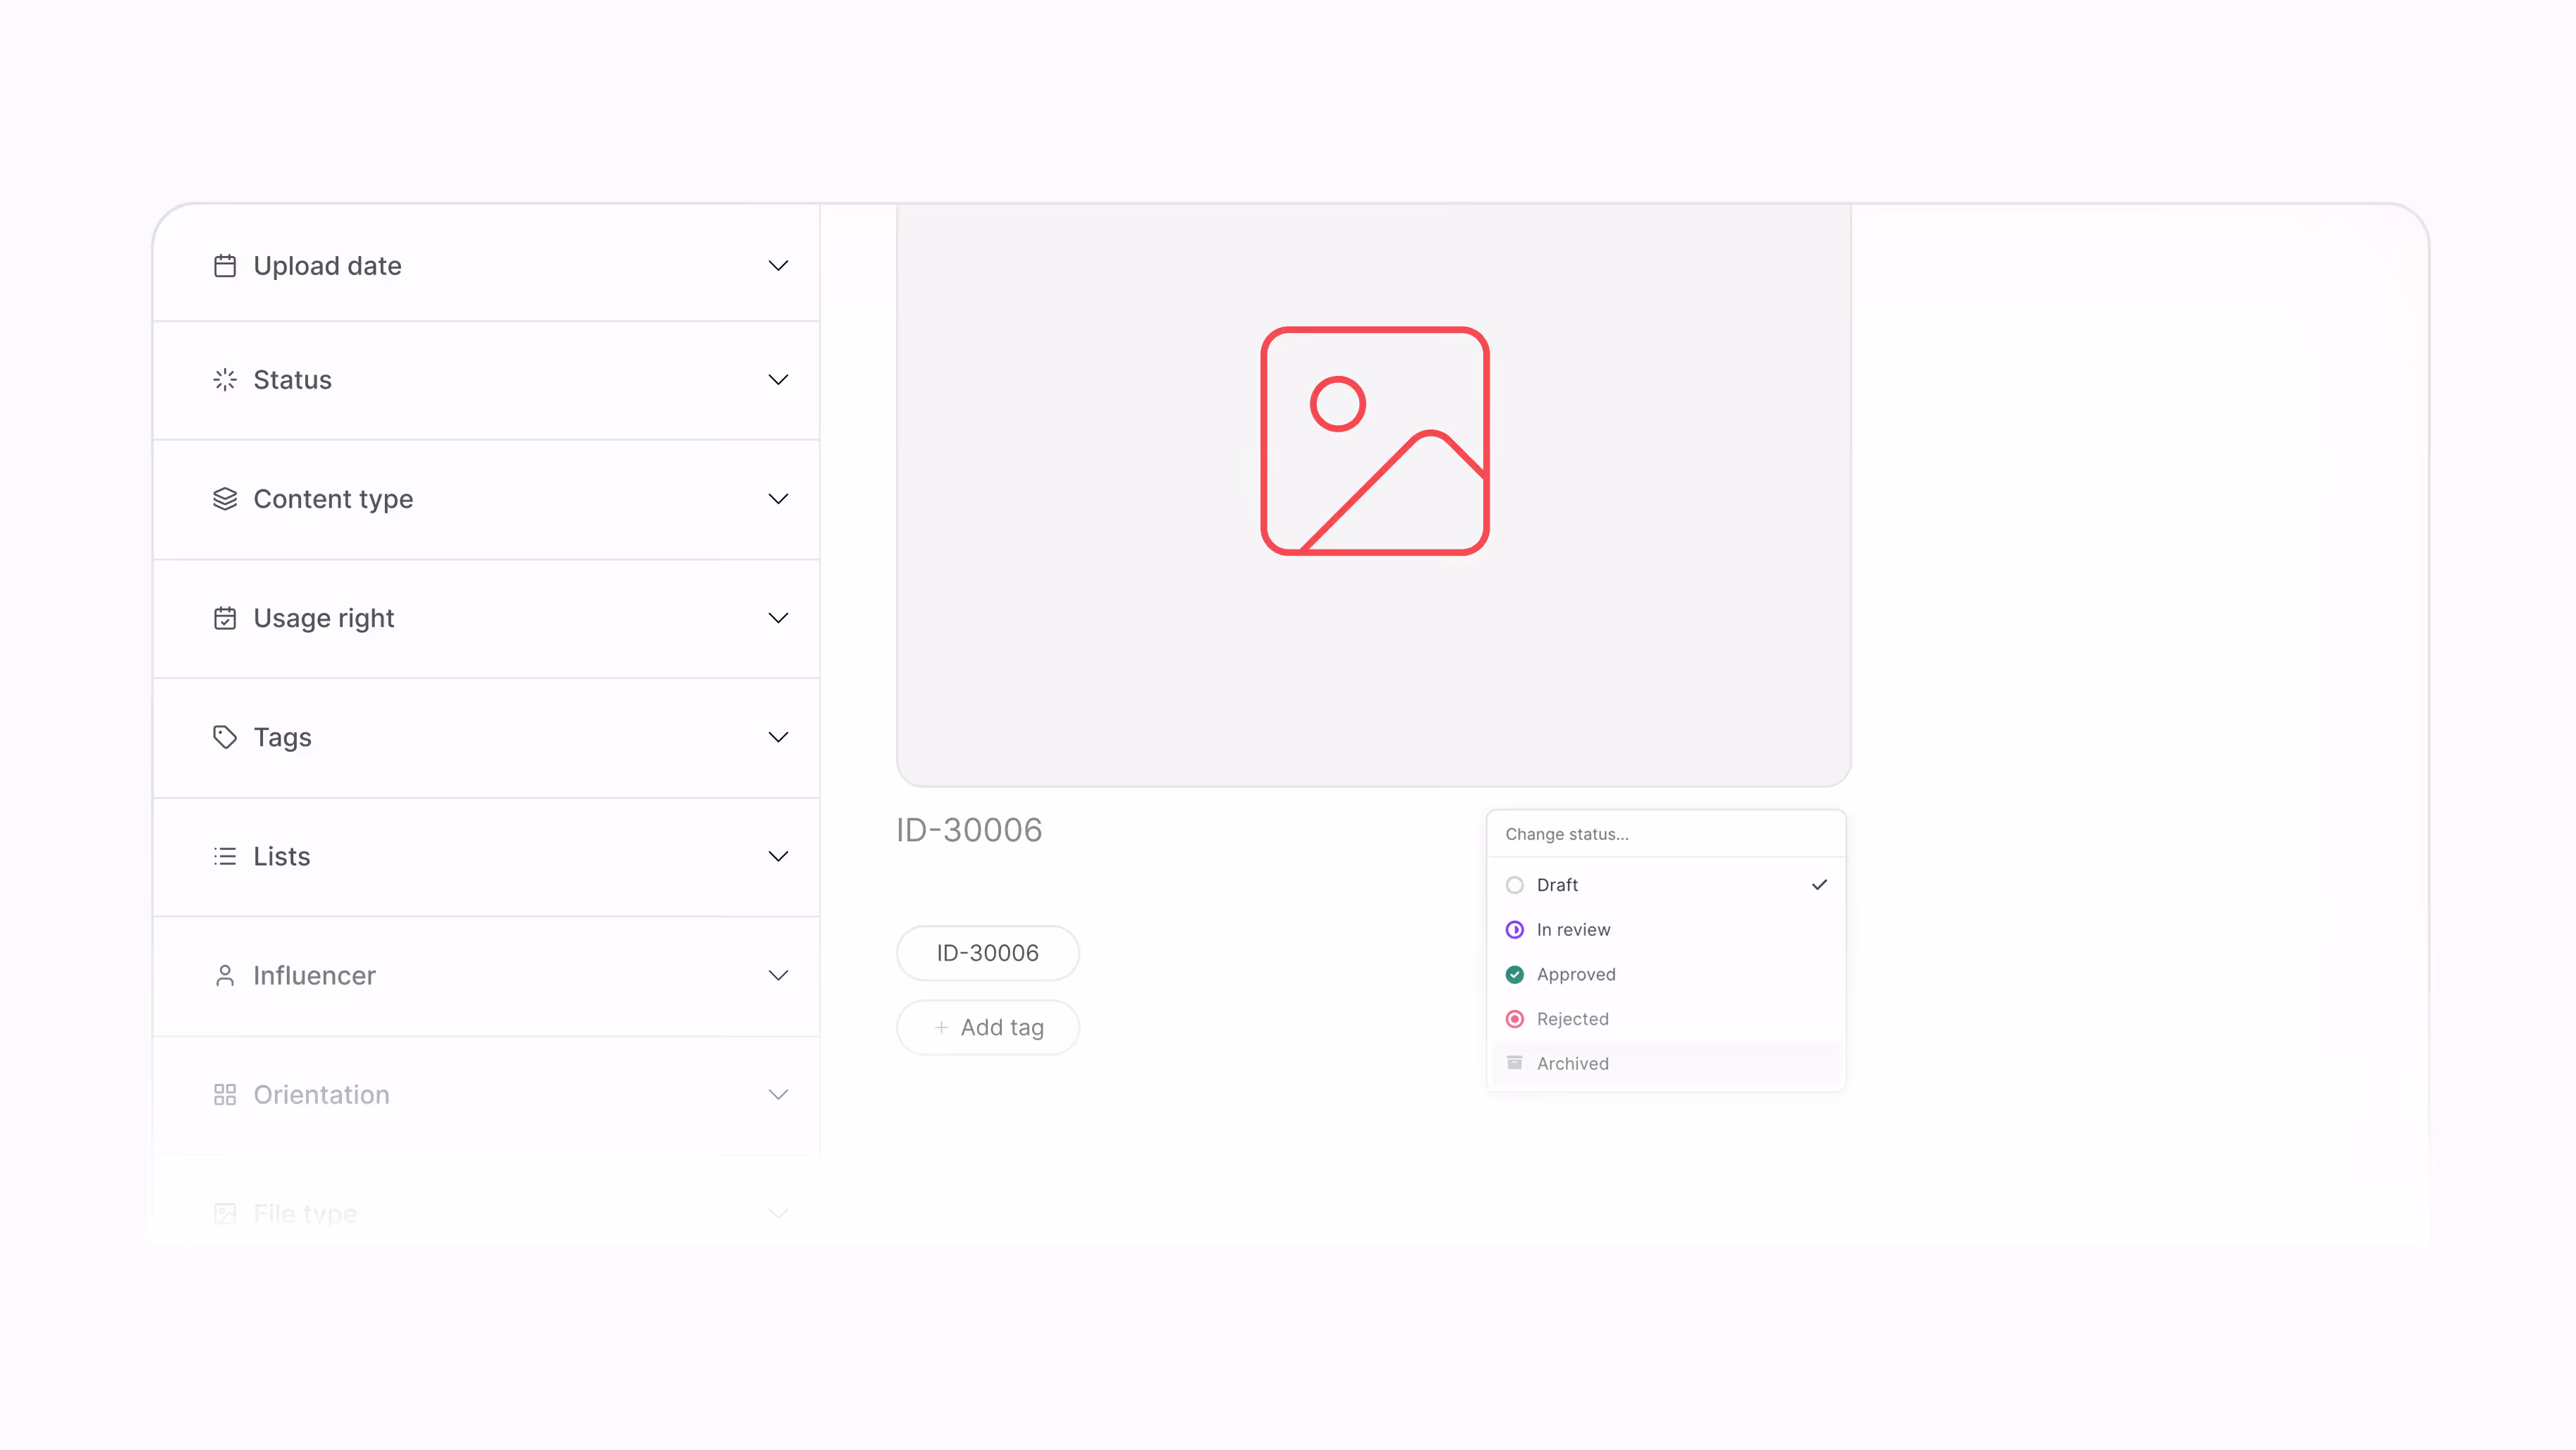Select the Approved status option
Screen dimensions: 2576x1450
coord(1575,974)
